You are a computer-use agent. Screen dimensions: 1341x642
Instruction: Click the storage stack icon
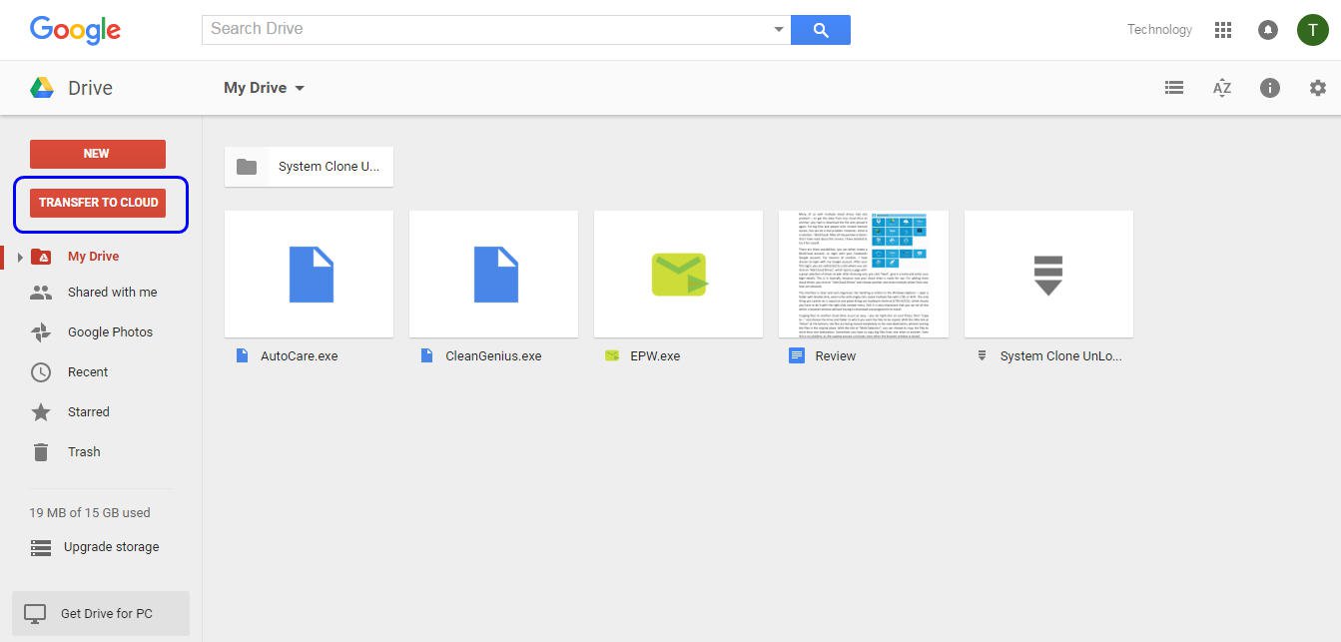click(41, 547)
